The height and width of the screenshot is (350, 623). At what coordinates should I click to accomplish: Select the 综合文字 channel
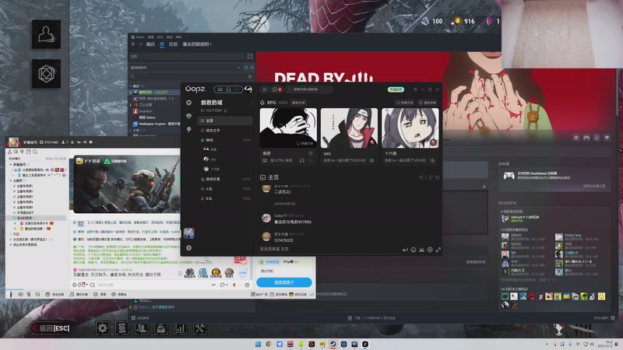[x=225, y=130]
